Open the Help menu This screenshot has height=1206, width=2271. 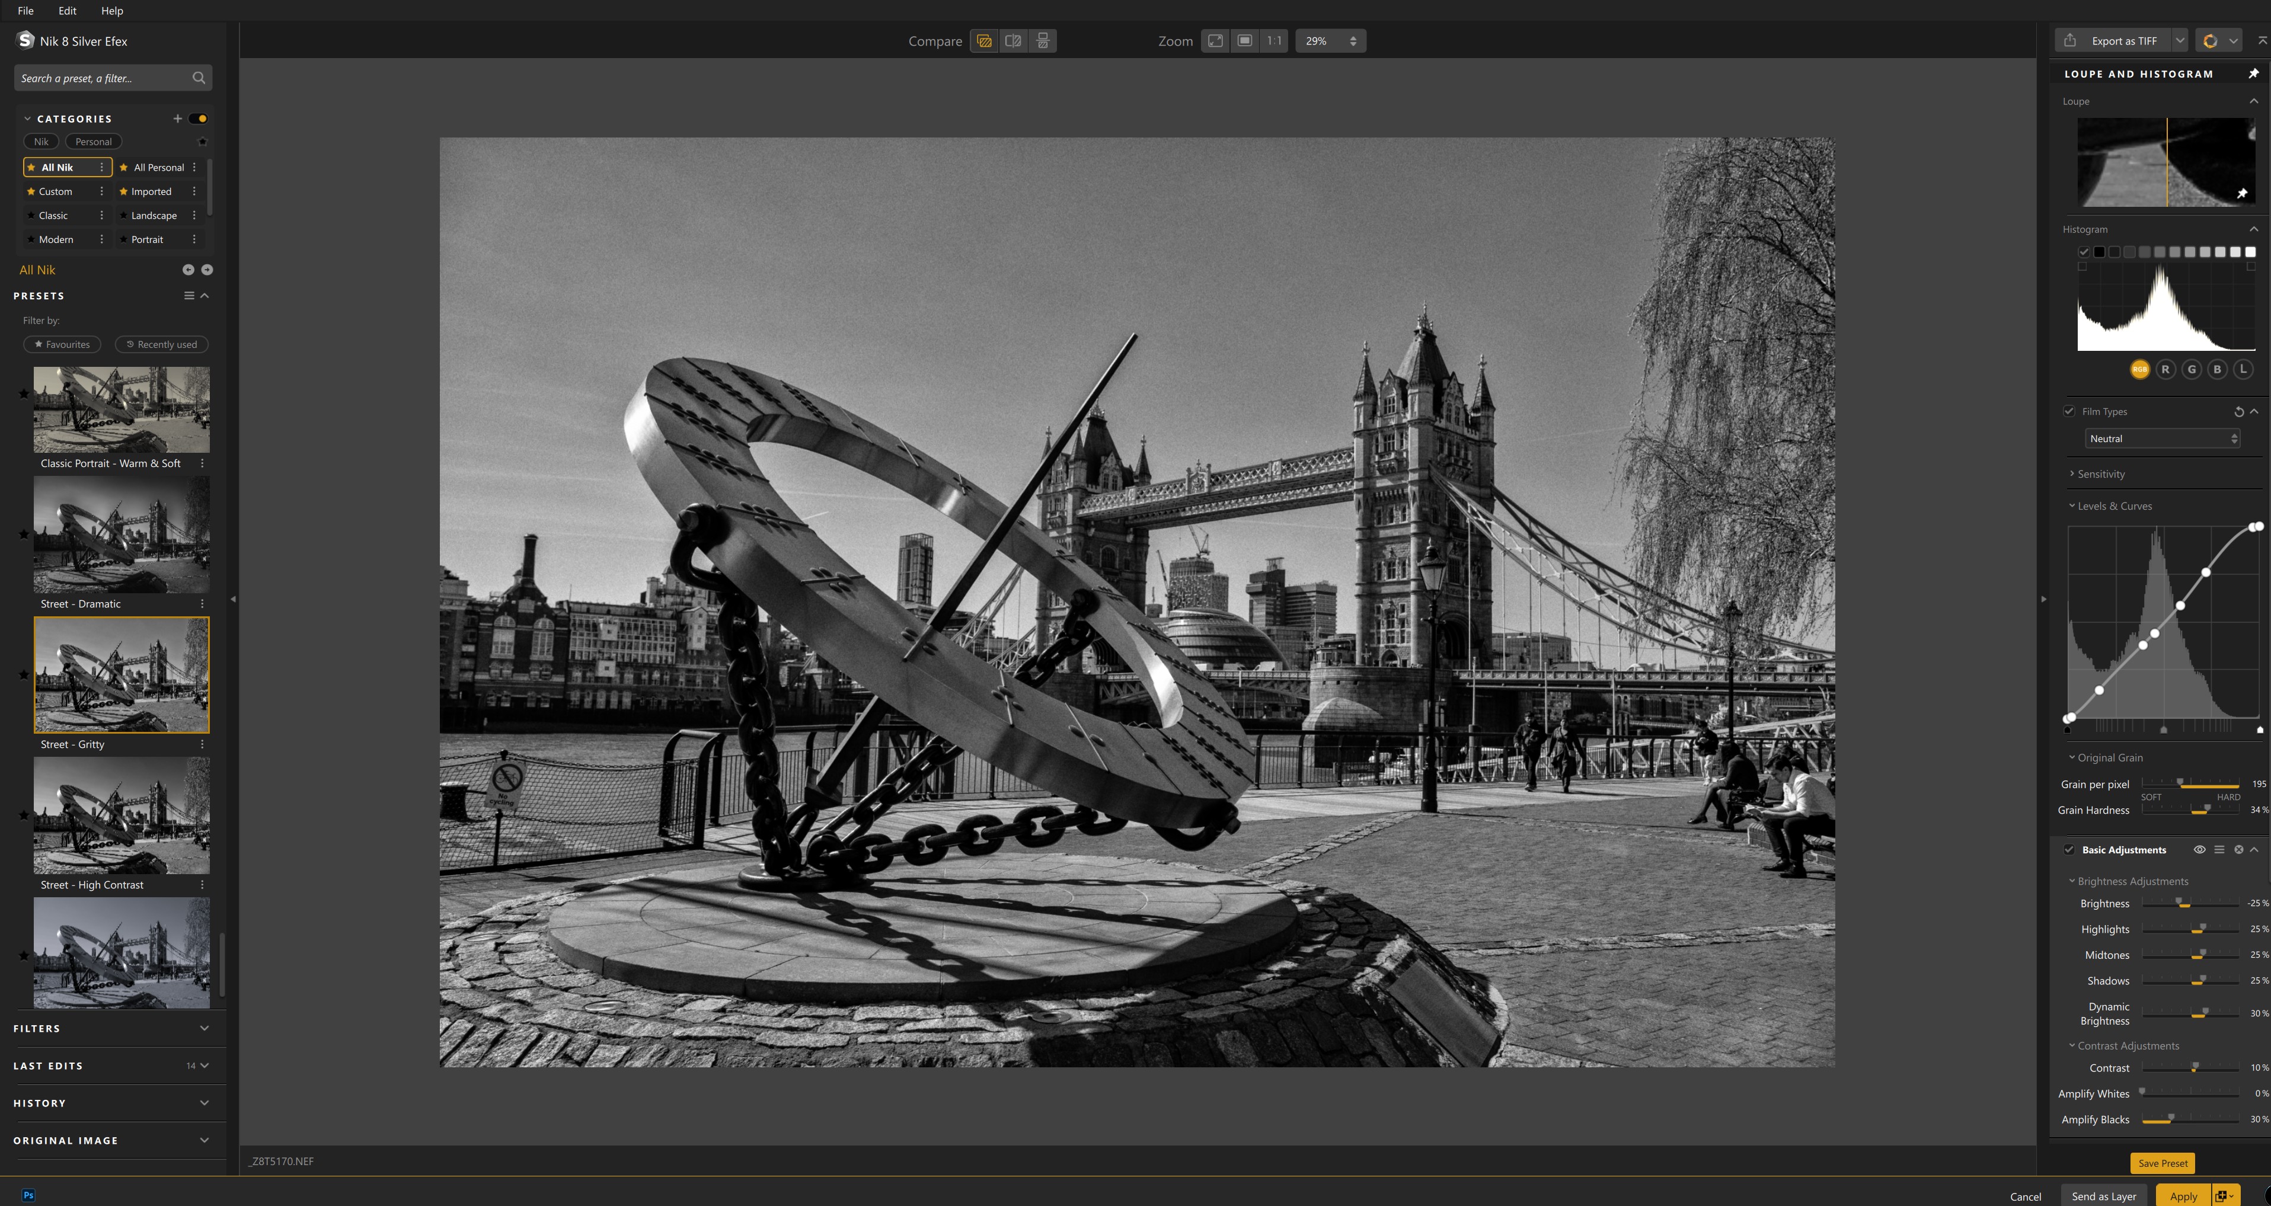point(112,11)
